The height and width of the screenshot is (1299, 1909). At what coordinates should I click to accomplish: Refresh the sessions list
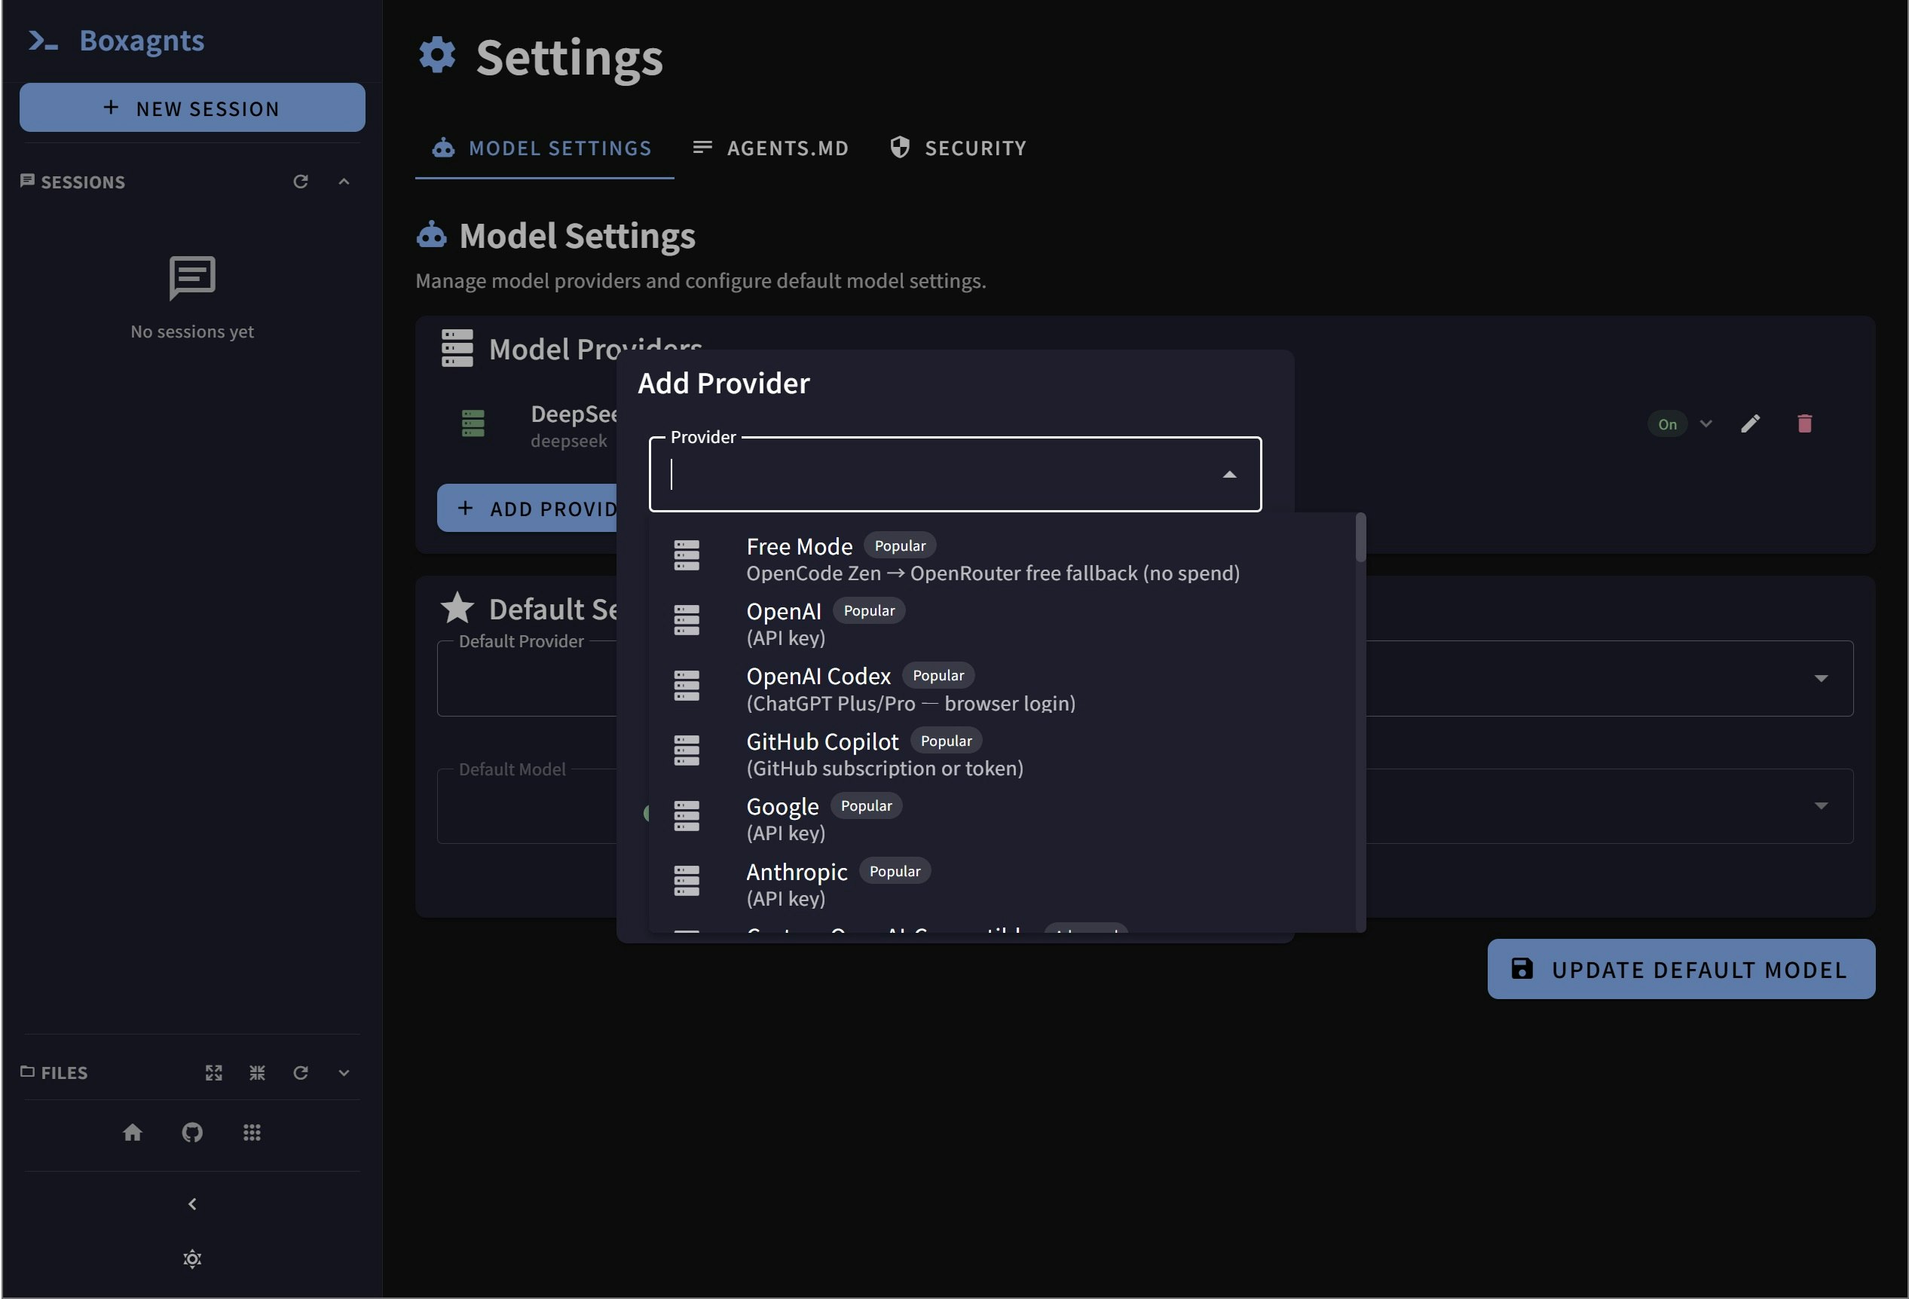click(301, 182)
